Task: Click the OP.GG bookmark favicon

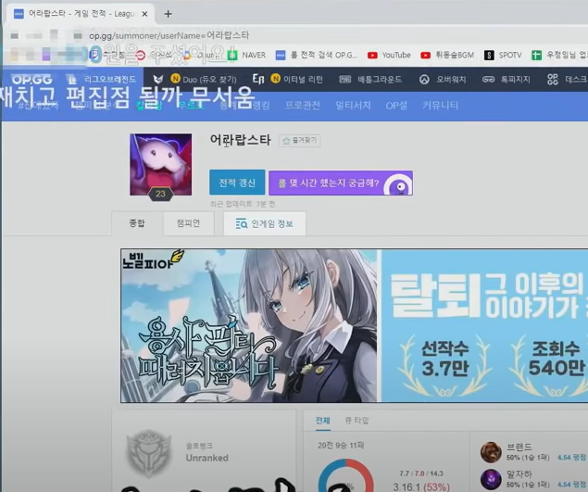Action: click(x=281, y=56)
